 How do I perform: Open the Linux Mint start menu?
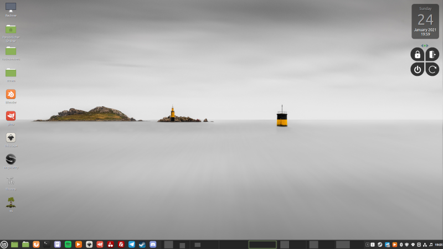[x=4, y=244]
